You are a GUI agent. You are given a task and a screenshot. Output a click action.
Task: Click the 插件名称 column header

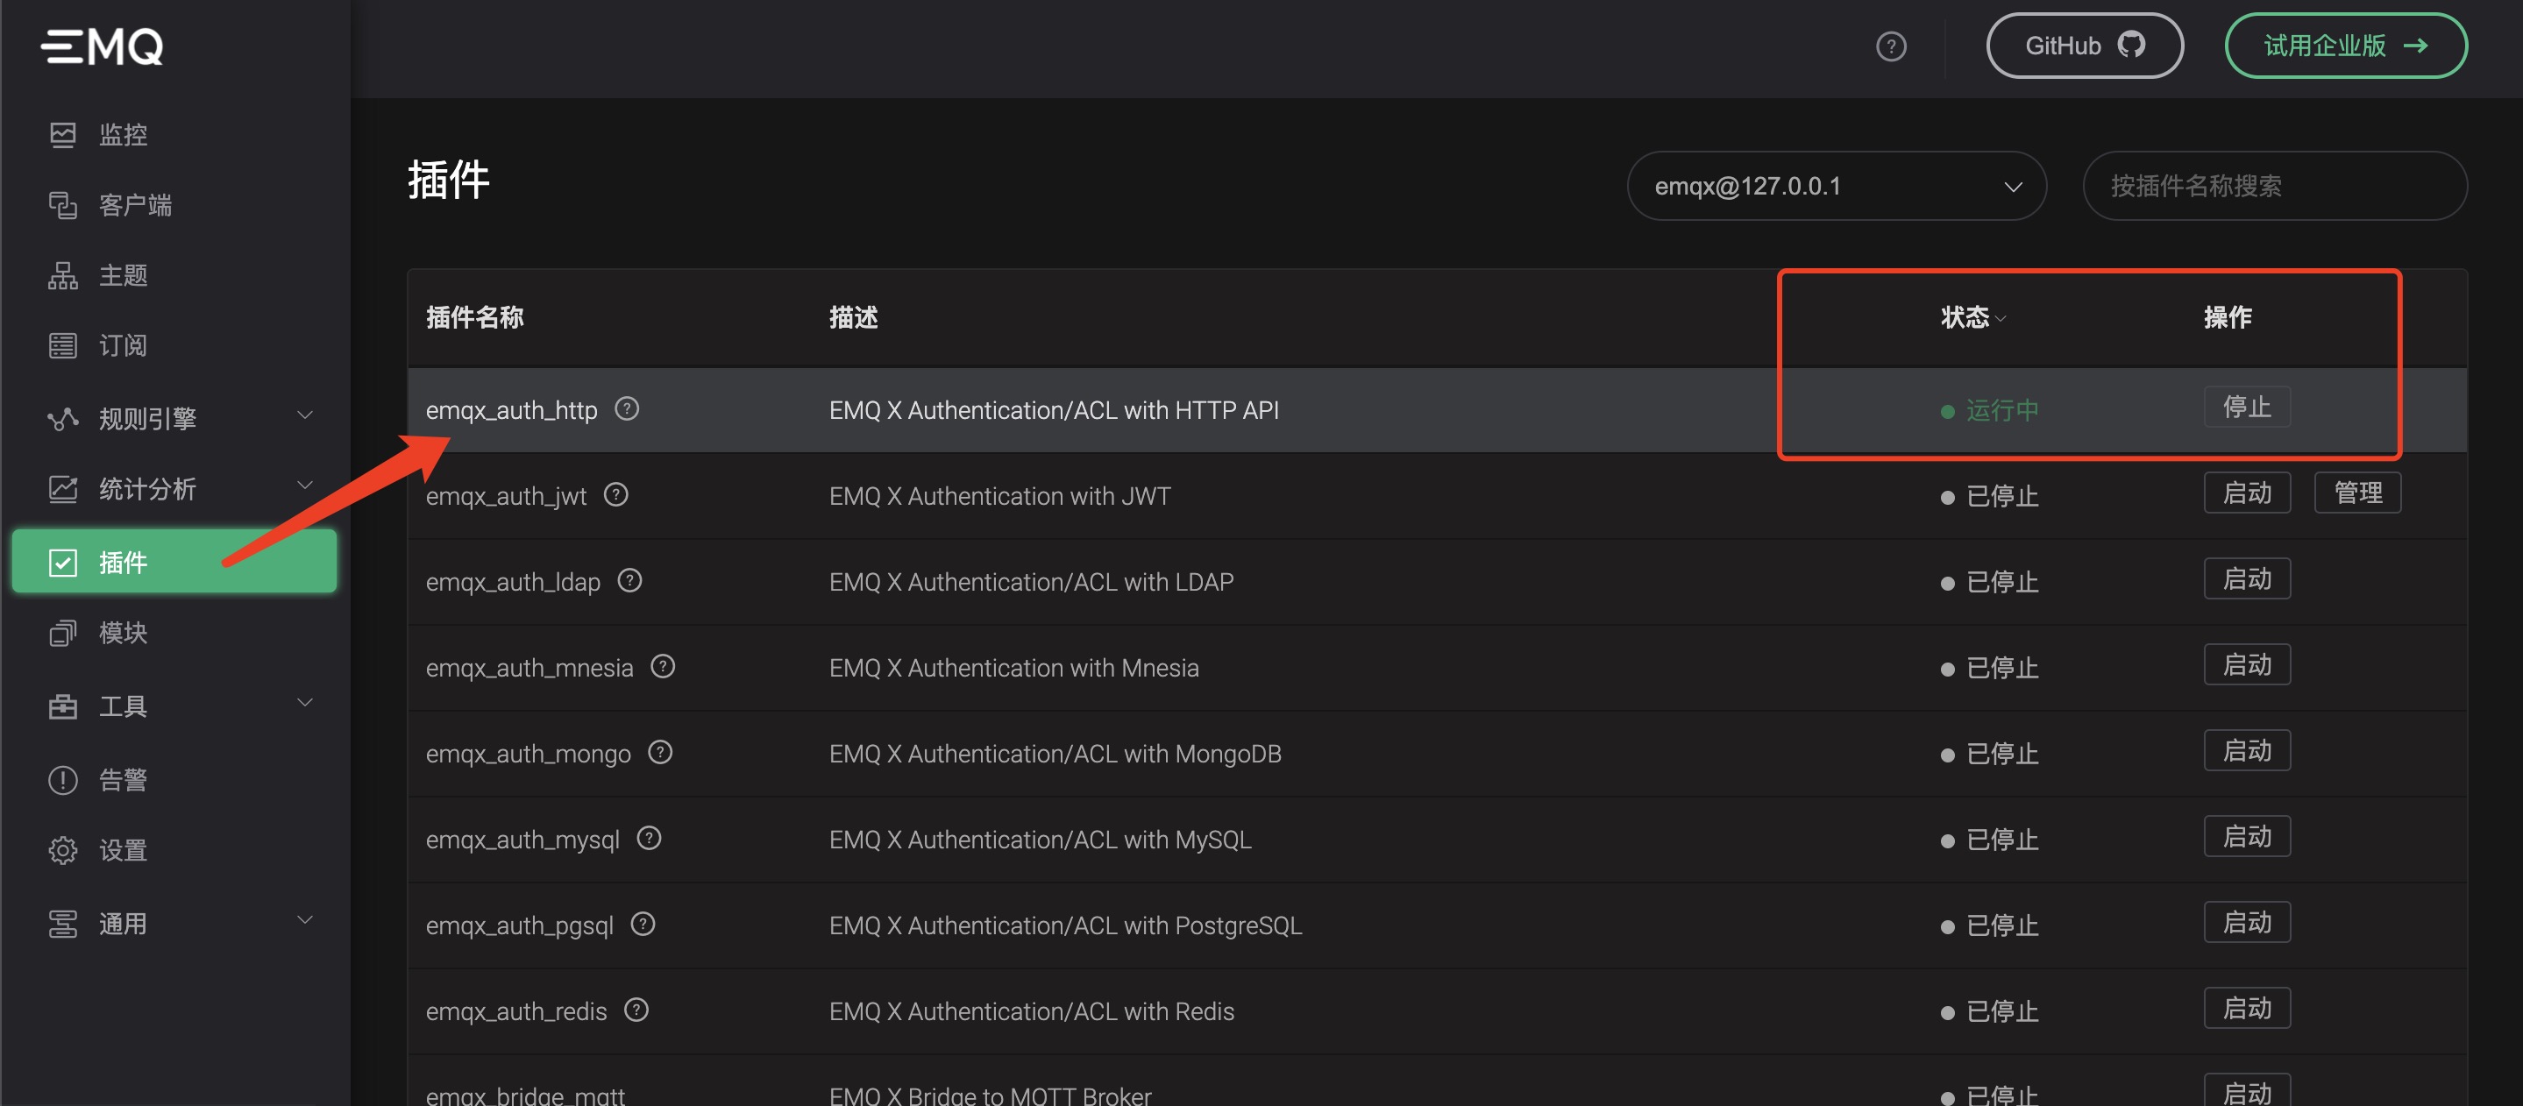474,318
